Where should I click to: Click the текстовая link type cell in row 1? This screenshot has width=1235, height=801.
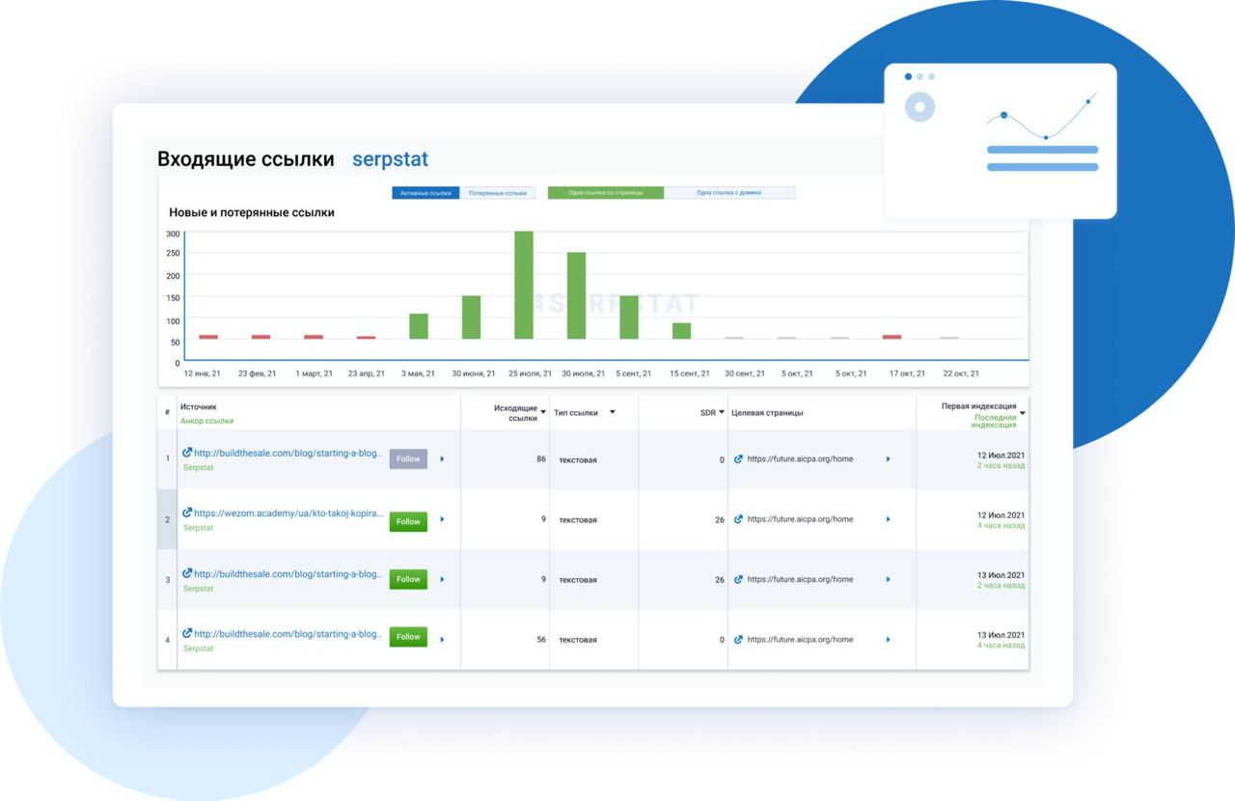(578, 460)
